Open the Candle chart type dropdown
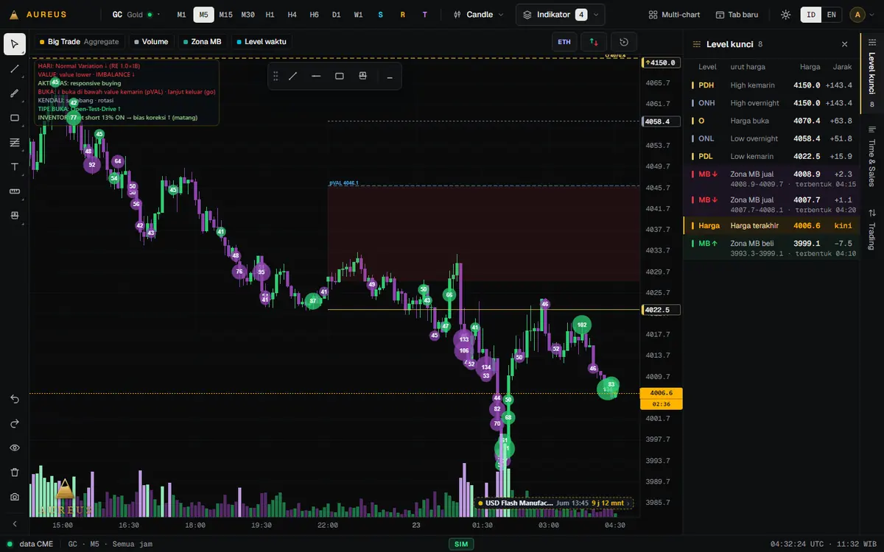 pyautogui.click(x=479, y=15)
